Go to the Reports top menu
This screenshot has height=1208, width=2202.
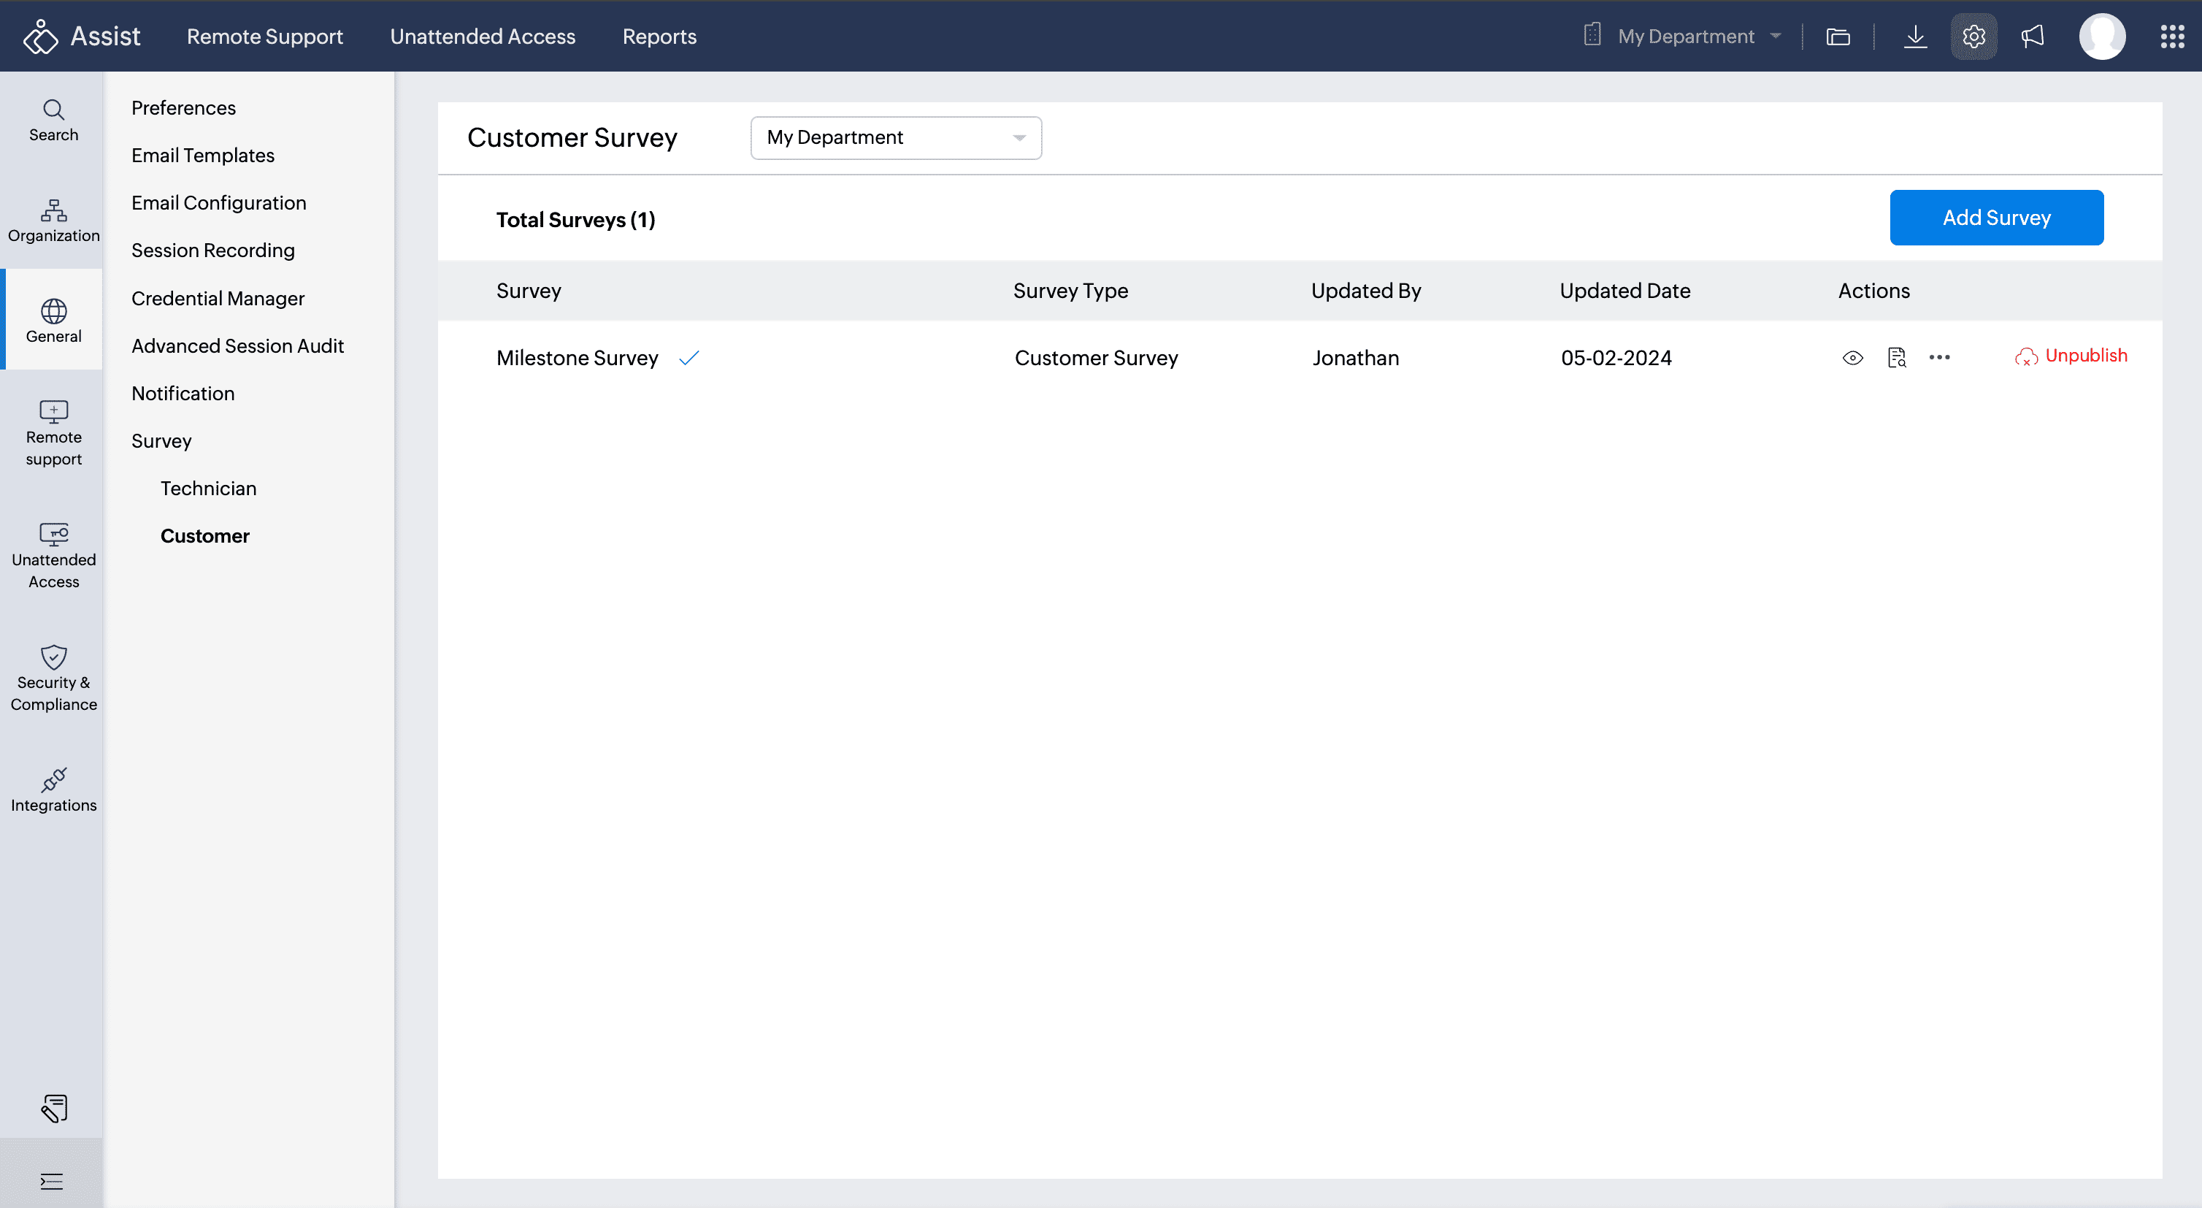659,36
